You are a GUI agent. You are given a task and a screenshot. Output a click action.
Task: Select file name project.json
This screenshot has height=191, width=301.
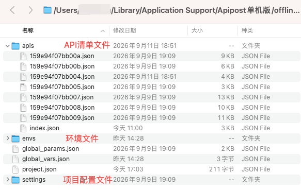point(39,169)
